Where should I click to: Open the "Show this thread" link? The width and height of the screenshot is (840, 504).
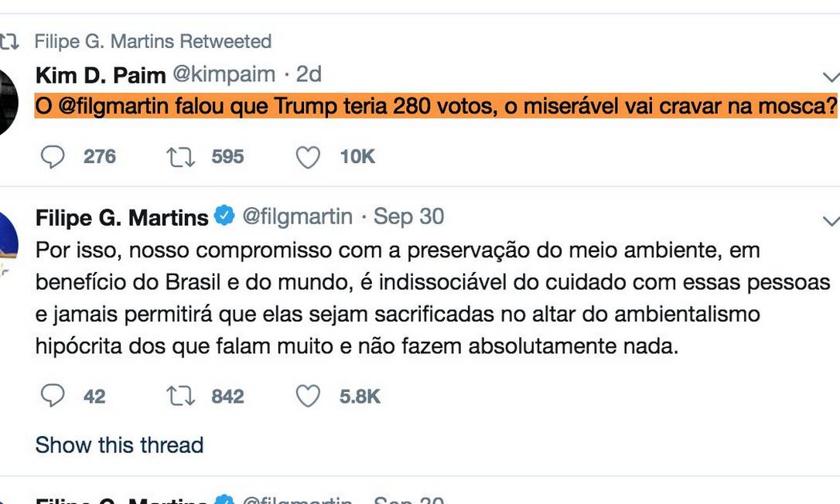119,445
